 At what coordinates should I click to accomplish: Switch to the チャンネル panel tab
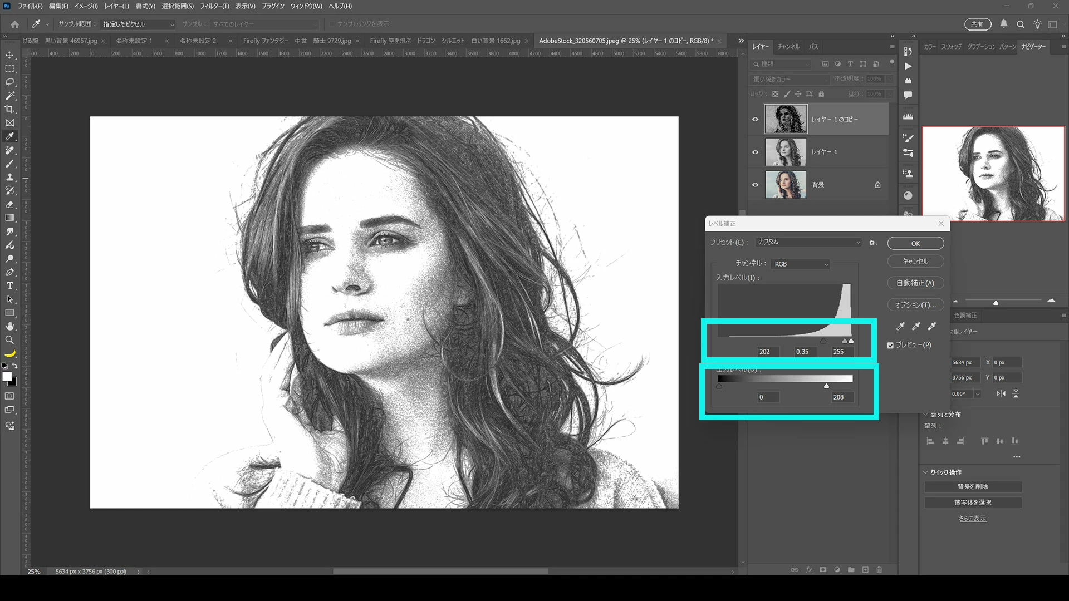(x=788, y=47)
